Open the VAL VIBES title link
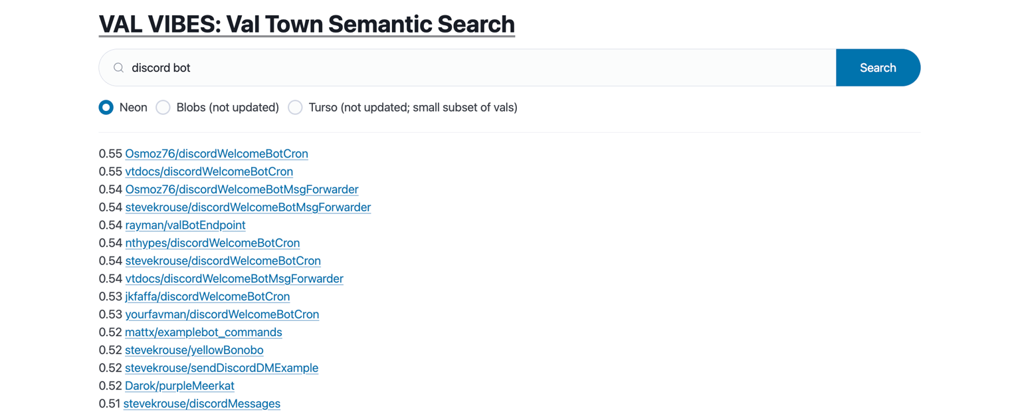1010x414 pixels. click(306, 24)
